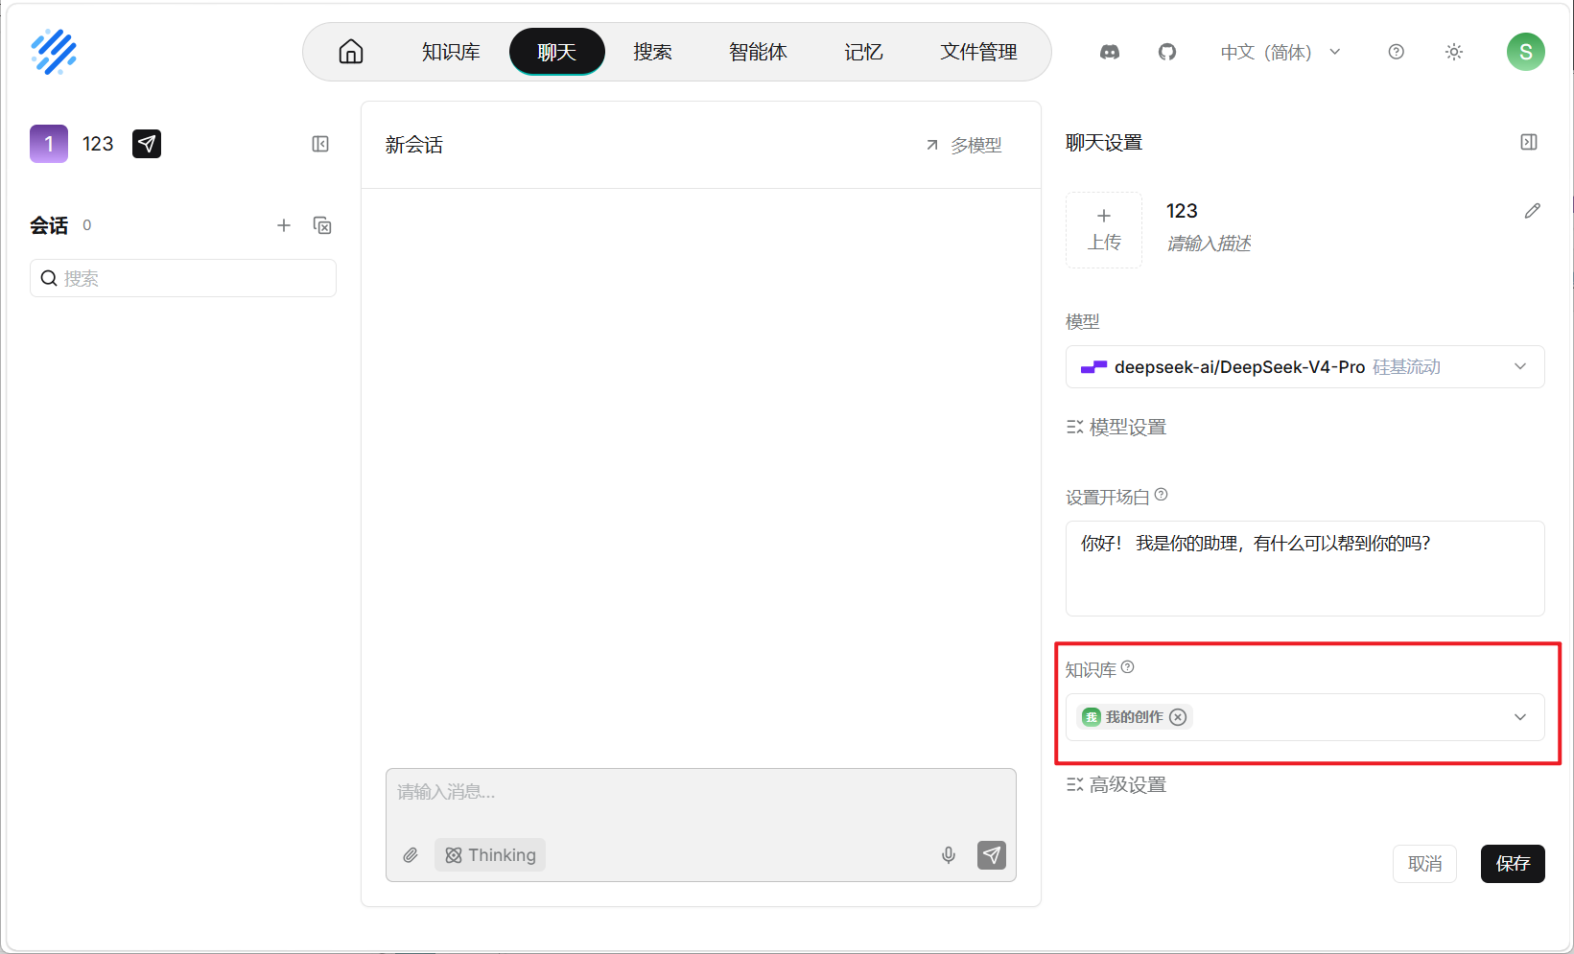
Task: Open the Discord community icon
Action: pyautogui.click(x=1110, y=52)
